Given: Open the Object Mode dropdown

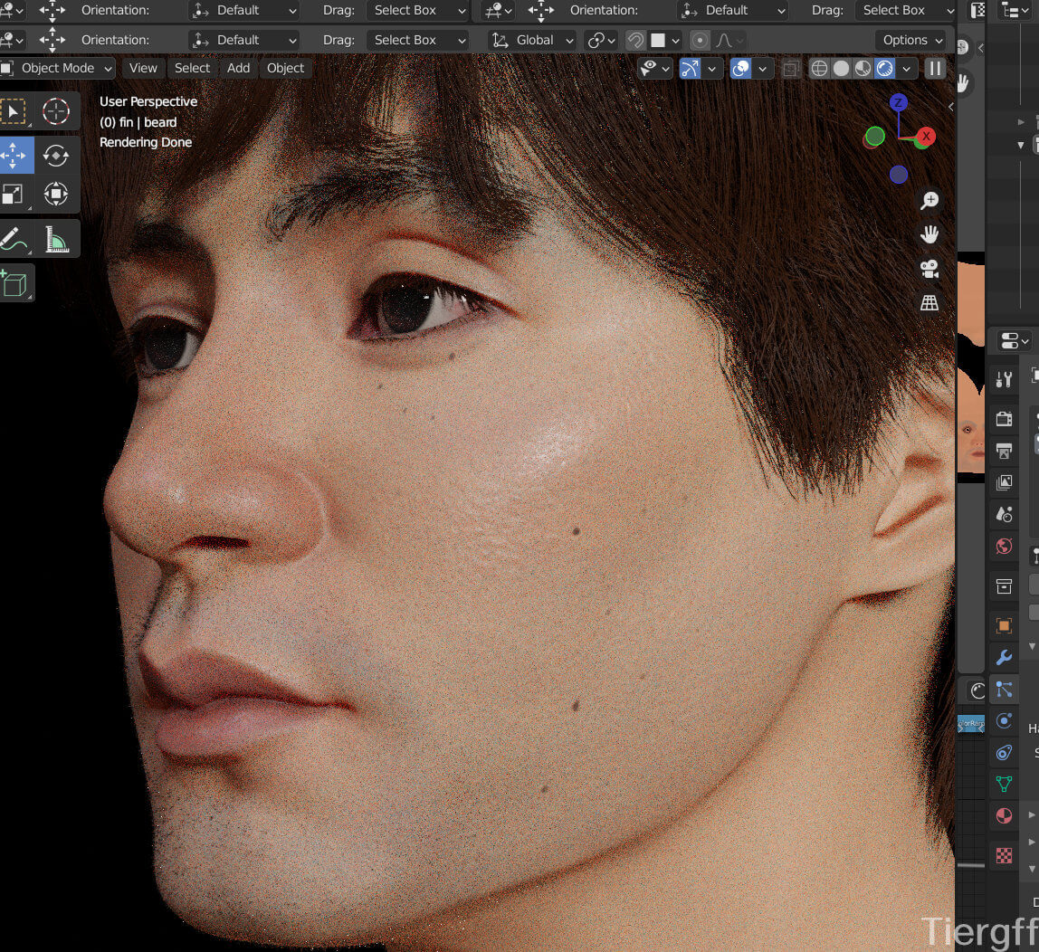Looking at the screenshot, I should pyautogui.click(x=58, y=69).
